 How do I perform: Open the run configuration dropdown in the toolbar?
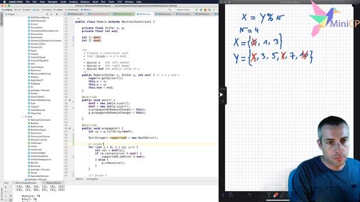[x=185, y=10]
